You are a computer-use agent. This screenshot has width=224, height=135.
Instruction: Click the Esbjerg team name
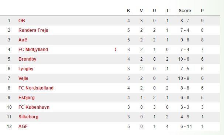[27, 98]
